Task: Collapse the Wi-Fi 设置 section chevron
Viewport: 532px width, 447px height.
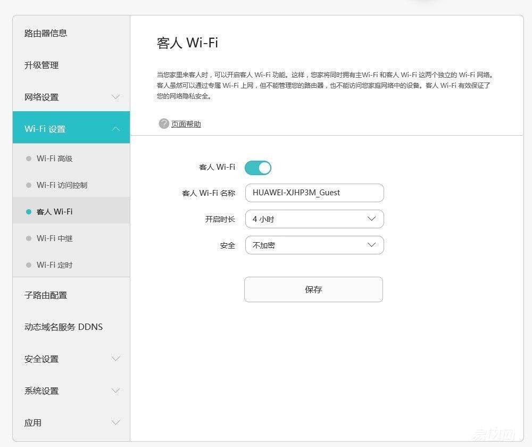Action: pyautogui.click(x=115, y=129)
